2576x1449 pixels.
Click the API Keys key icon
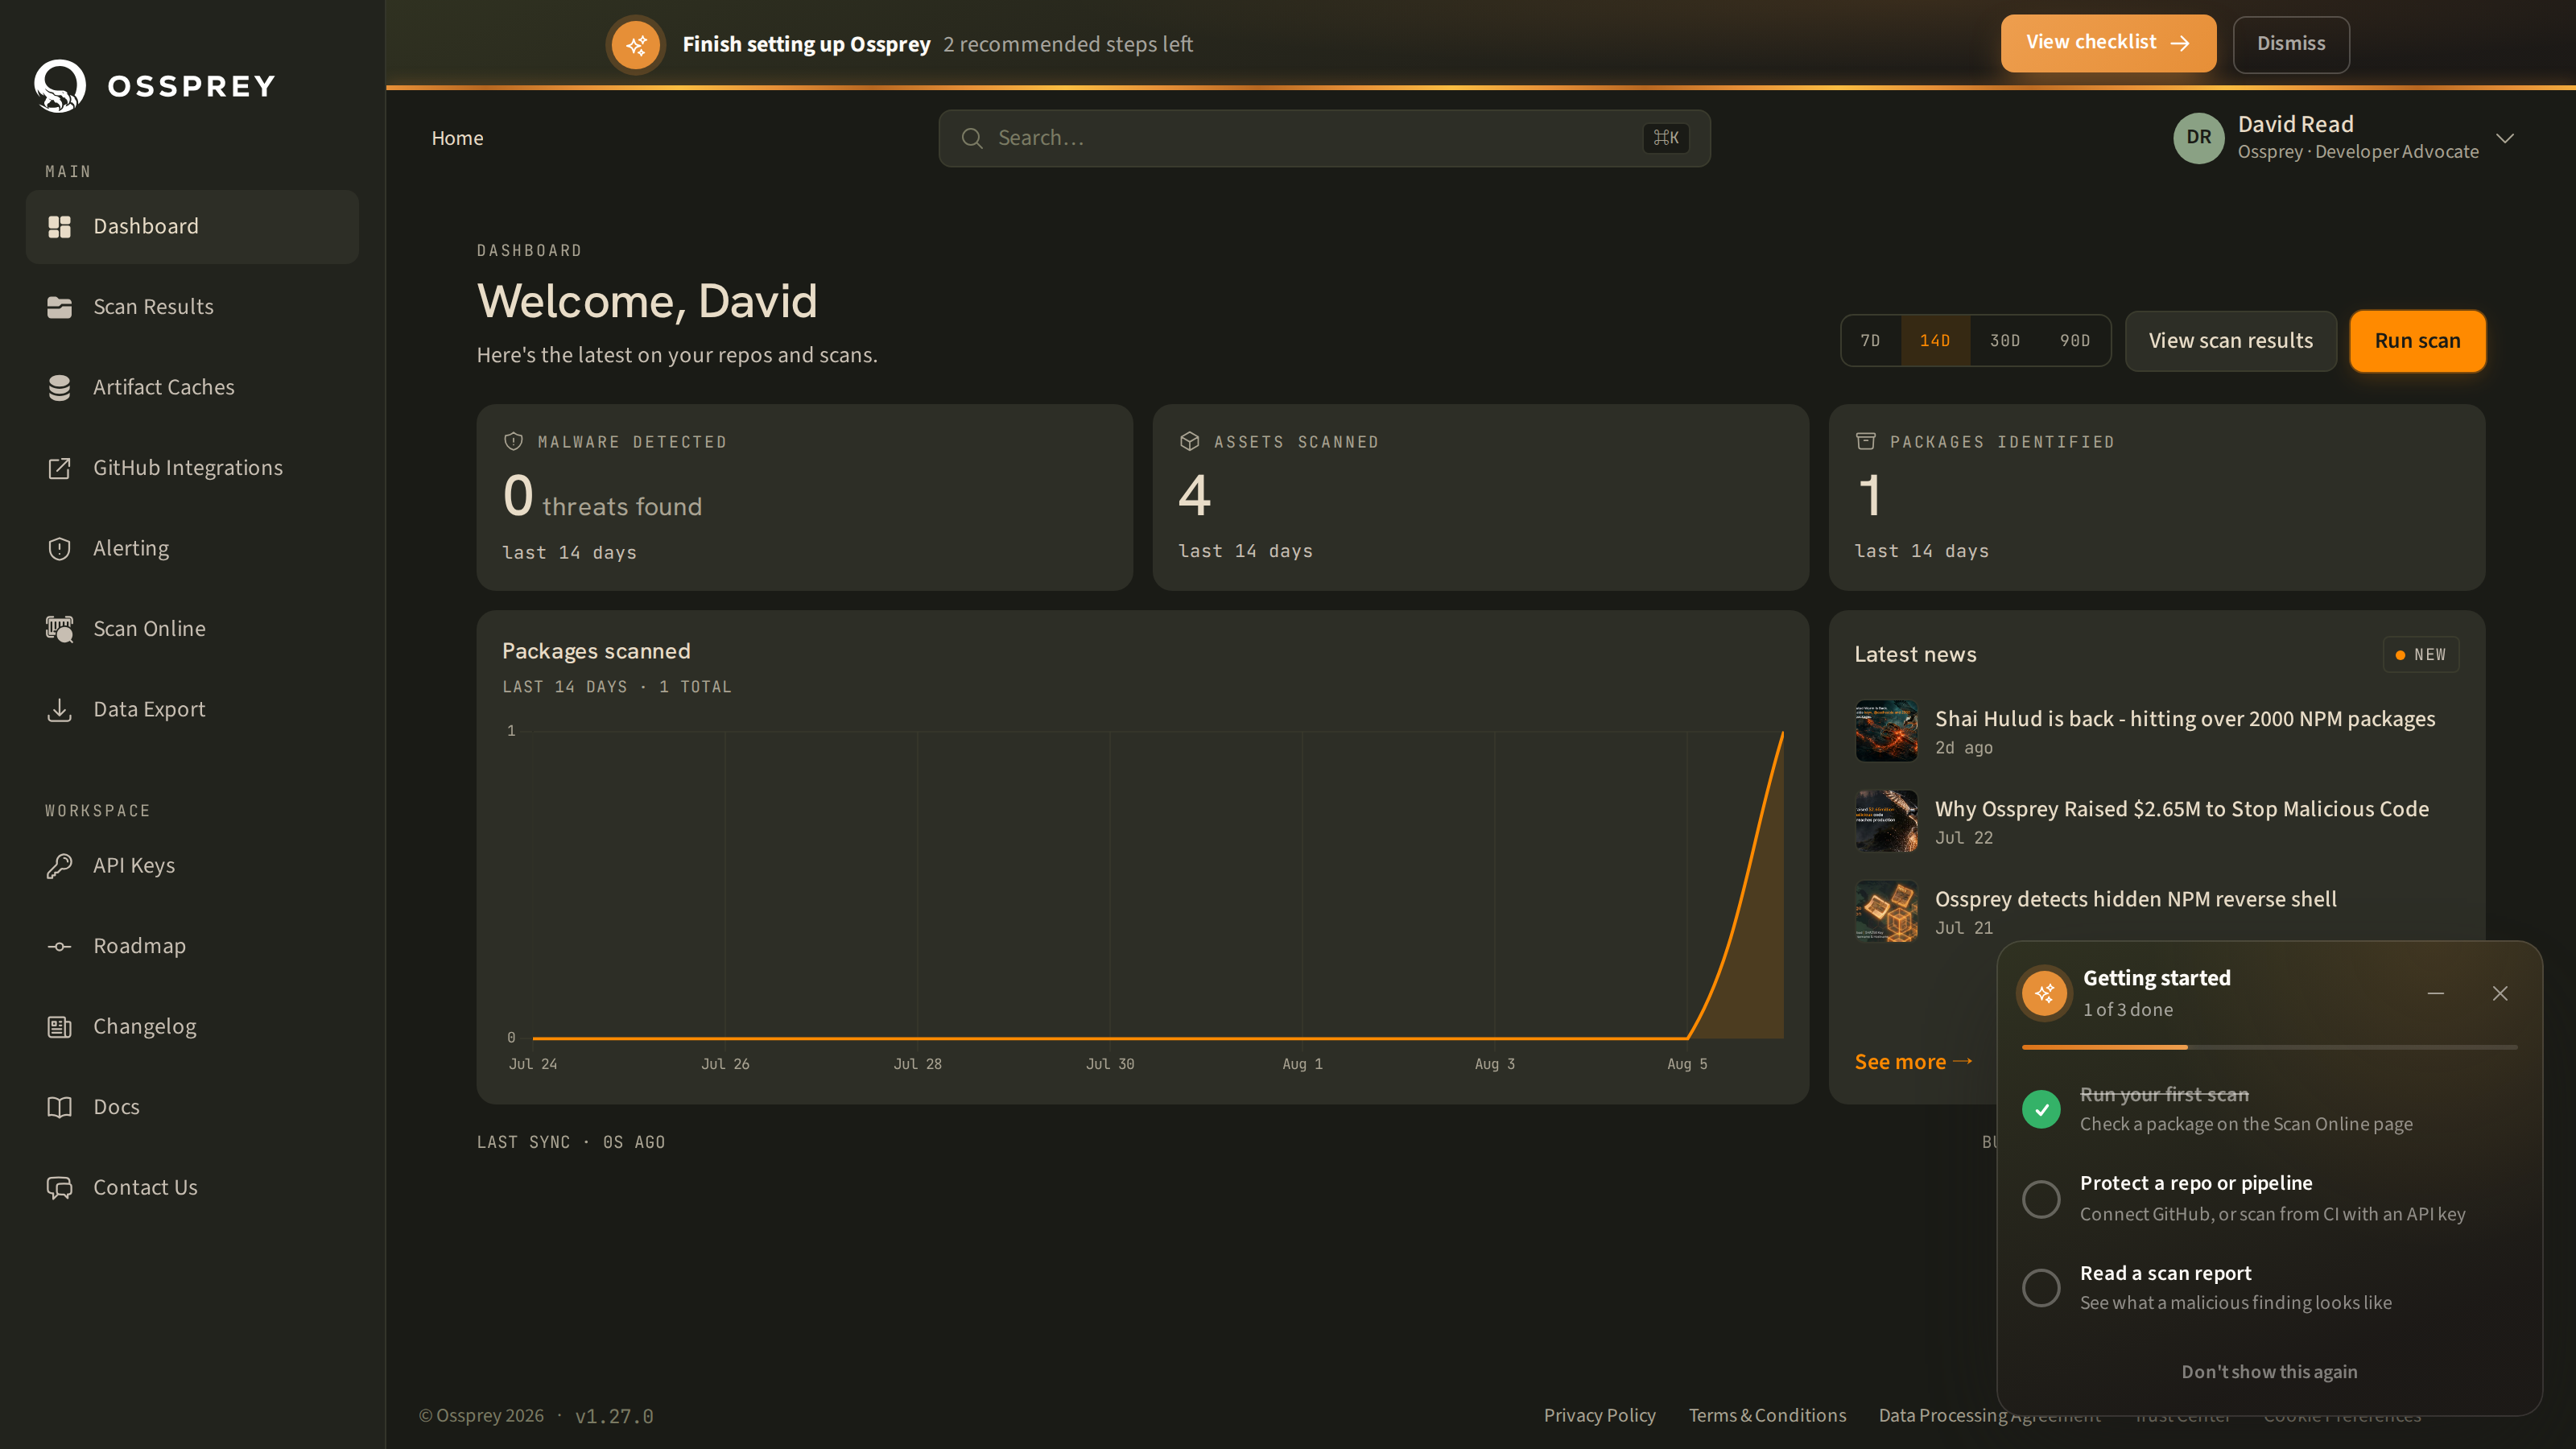point(60,866)
